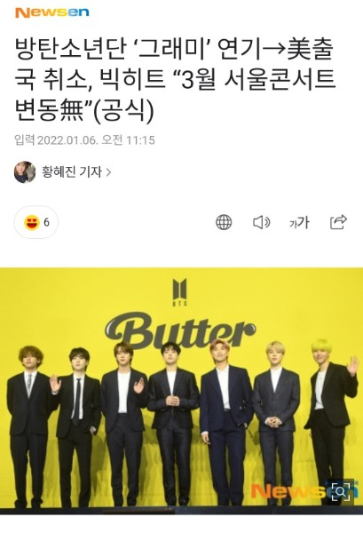The image size is (363, 533).
Task: Tap the magnifier enlarge icon on photo
Action: coord(341,491)
